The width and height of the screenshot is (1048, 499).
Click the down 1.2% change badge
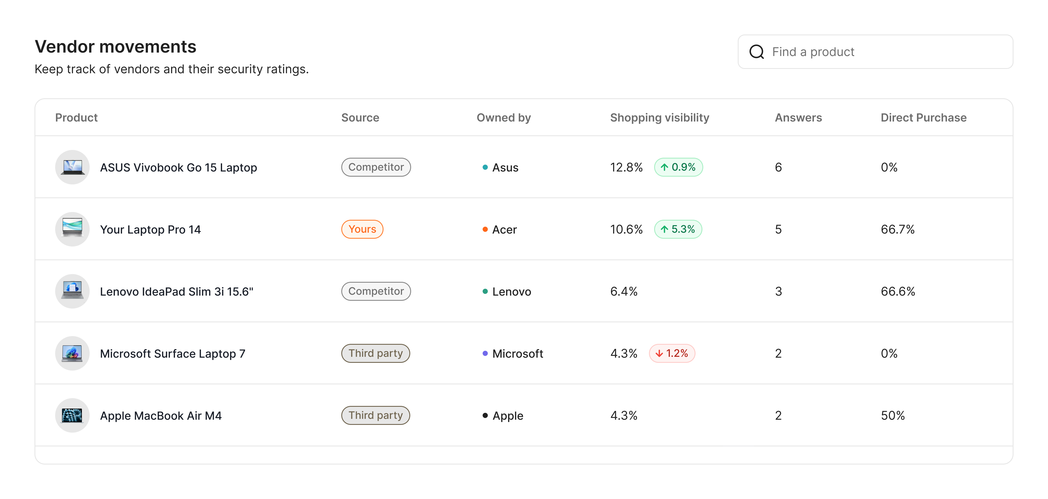(672, 353)
